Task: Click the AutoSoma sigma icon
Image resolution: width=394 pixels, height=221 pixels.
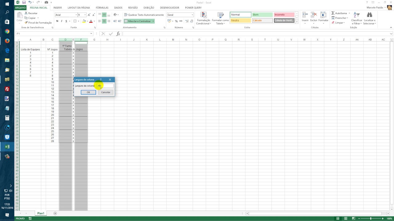Action: (333, 13)
